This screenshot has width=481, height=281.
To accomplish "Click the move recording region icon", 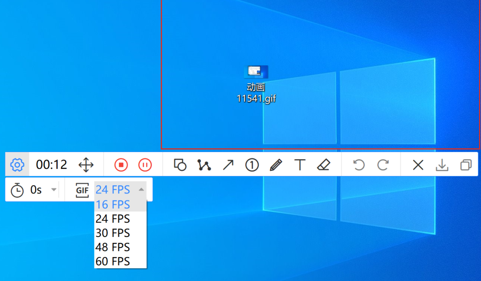I will pos(86,165).
